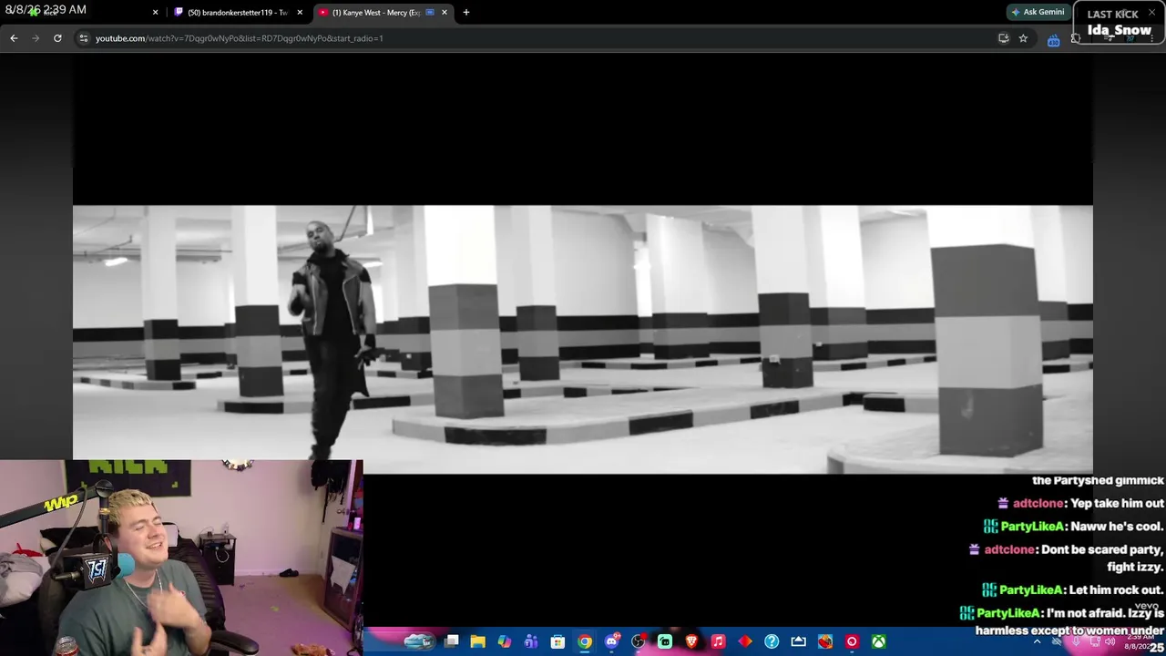Open the red-and-orange app icon on taskbar

[x=825, y=641]
